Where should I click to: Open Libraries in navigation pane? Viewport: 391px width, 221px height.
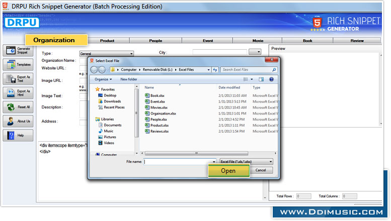105,119
